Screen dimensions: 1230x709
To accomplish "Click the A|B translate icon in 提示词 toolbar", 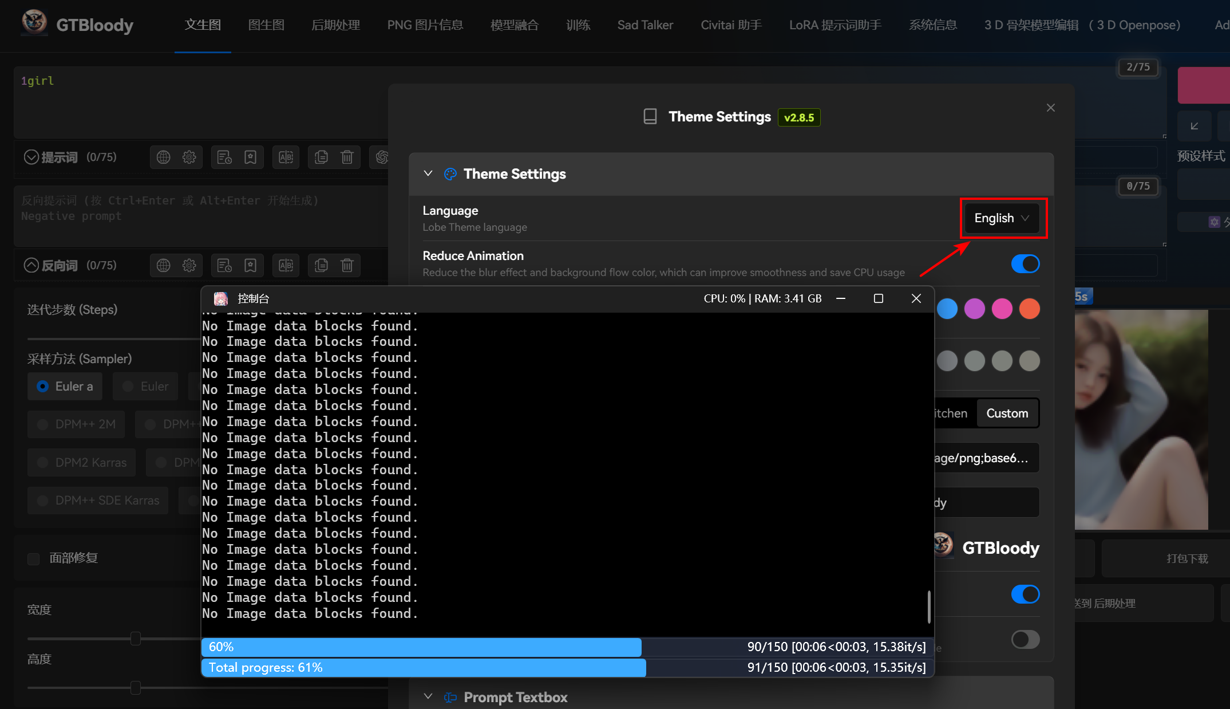I will click(x=286, y=157).
